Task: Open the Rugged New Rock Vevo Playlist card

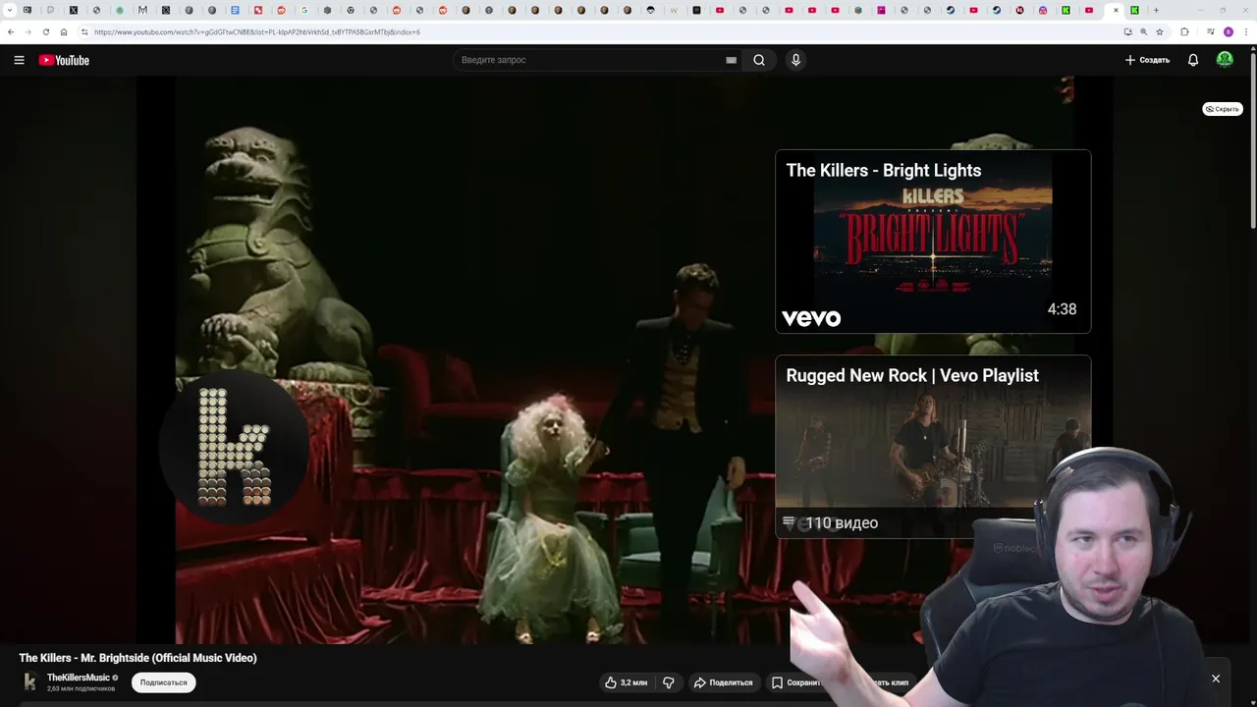Action: (933, 447)
